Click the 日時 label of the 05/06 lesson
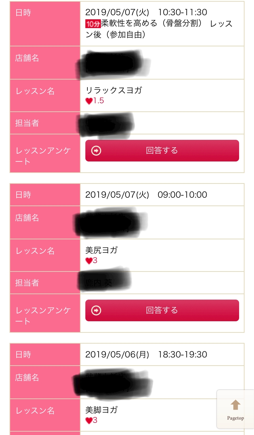Viewport: 254px width, 435px height. click(x=23, y=354)
